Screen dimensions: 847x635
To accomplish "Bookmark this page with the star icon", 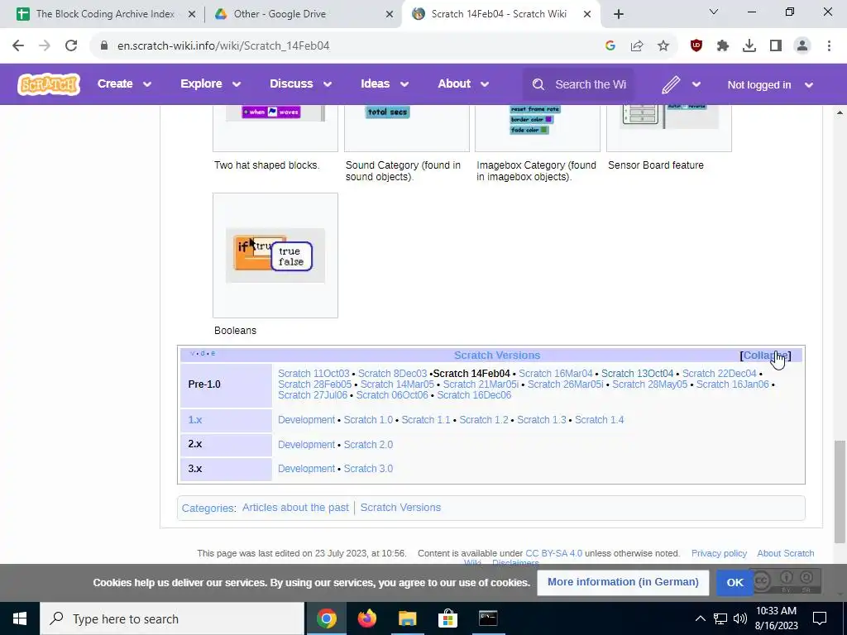I will tap(663, 46).
